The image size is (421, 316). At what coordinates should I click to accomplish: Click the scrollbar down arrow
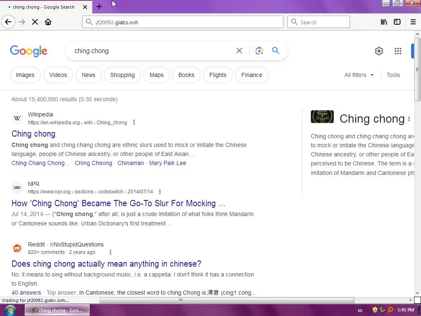pos(417,293)
